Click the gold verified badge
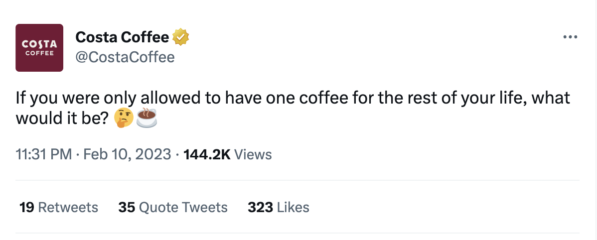Screen dimensions: 597x240 (180, 37)
